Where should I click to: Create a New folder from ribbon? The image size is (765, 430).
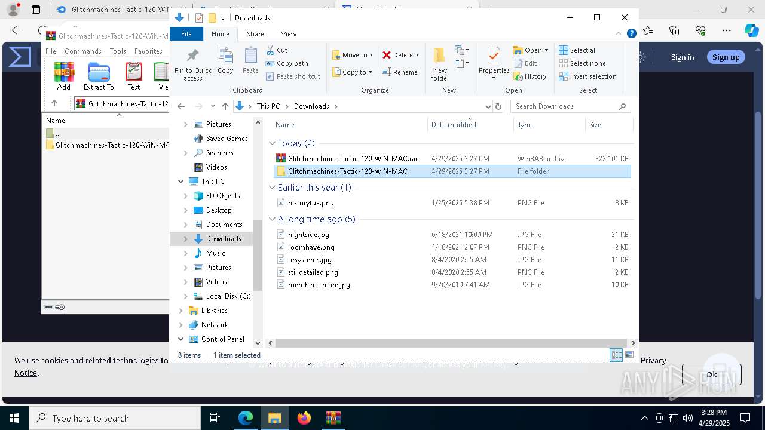(x=440, y=64)
